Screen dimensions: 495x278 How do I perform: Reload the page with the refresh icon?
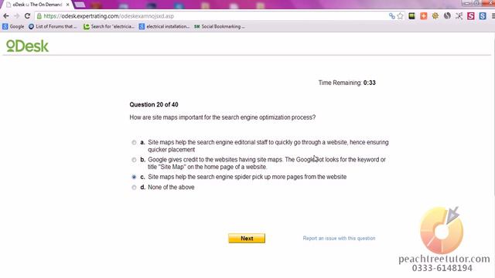click(28, 16)
